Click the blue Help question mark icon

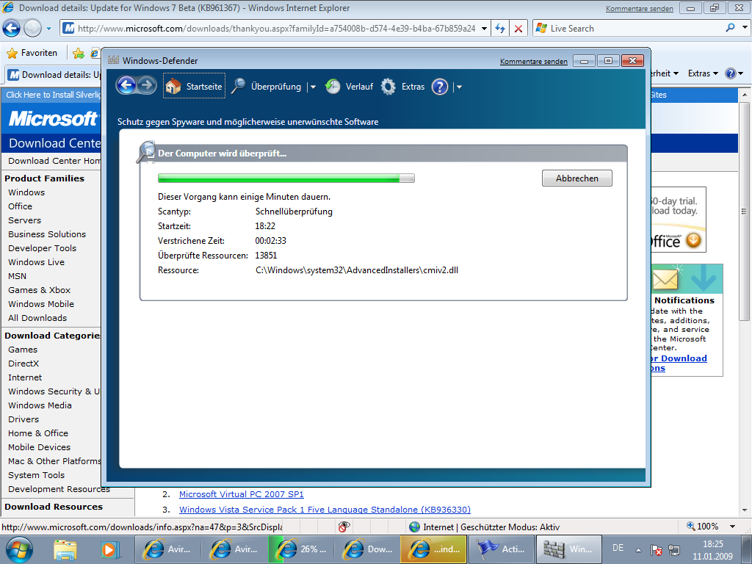(440, 87)
